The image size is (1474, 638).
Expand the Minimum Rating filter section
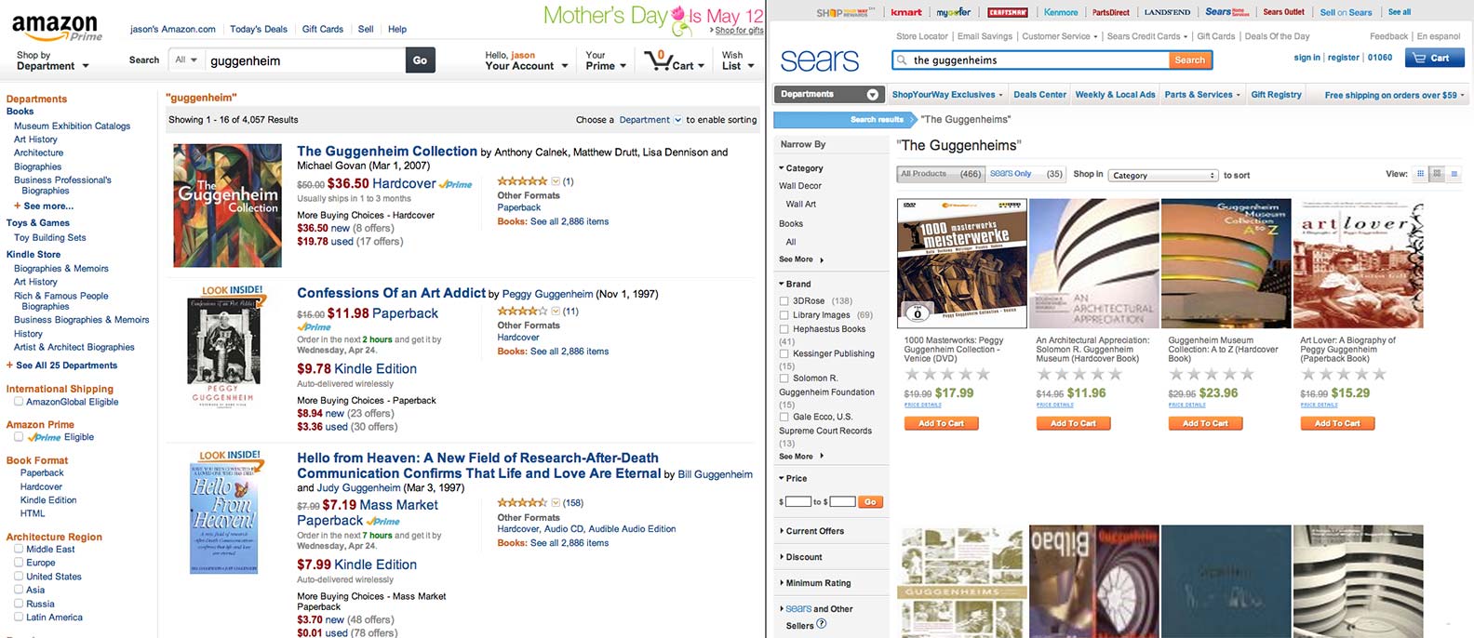817,583
